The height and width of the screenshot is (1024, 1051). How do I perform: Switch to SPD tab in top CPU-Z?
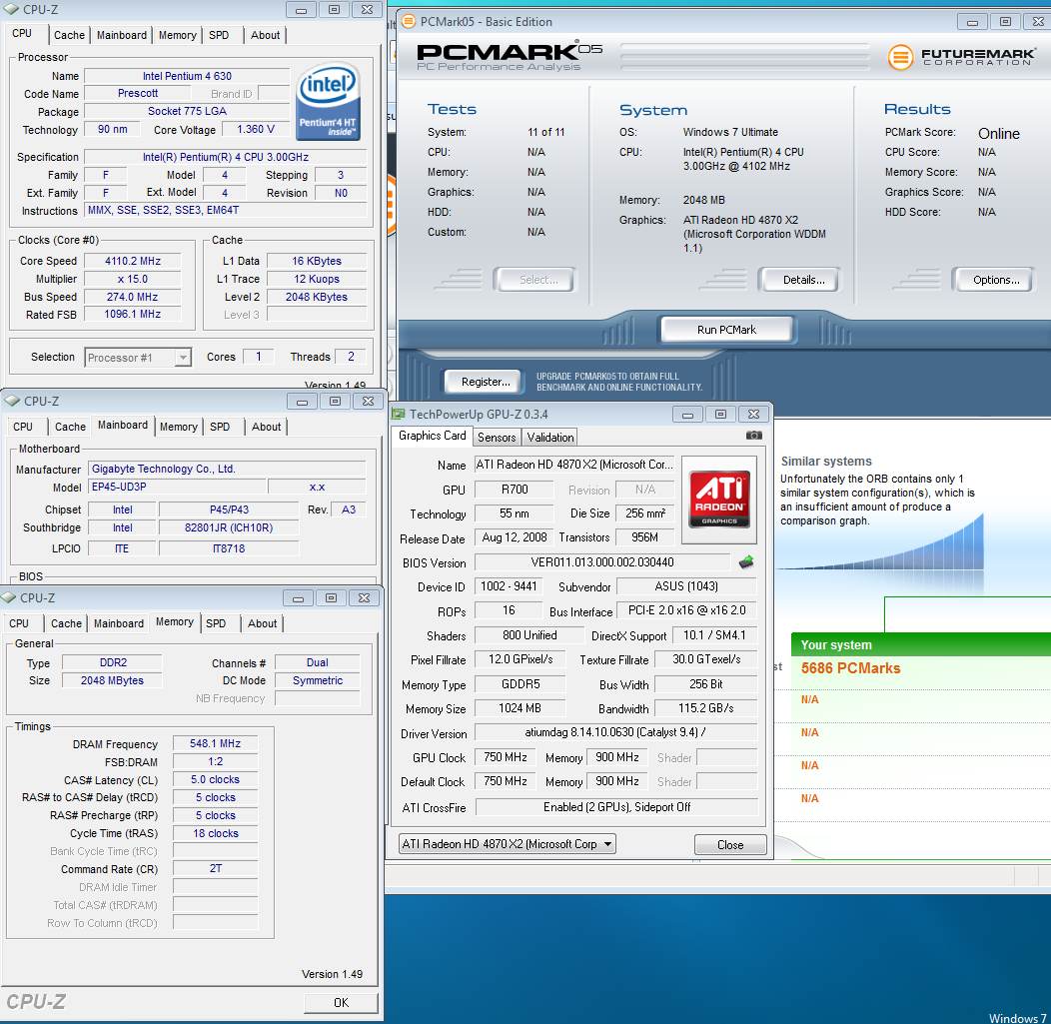219,35
